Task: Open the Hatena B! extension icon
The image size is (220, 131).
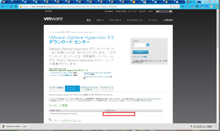Action: 193,6
